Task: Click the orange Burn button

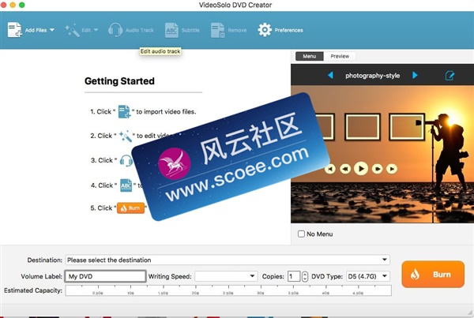Action: click(x=433, y=275)
